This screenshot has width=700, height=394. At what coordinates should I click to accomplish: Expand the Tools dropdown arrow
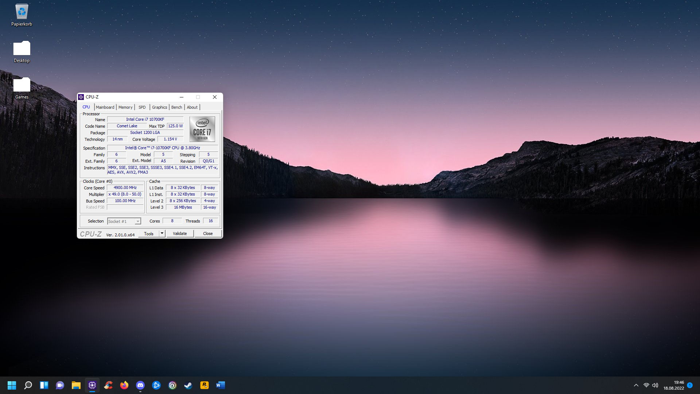click(162, 233)
